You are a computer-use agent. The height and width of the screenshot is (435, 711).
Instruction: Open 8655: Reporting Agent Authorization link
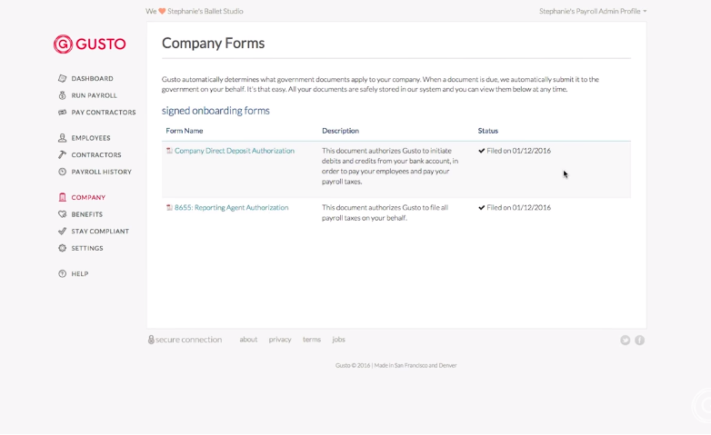click(231, 208)
